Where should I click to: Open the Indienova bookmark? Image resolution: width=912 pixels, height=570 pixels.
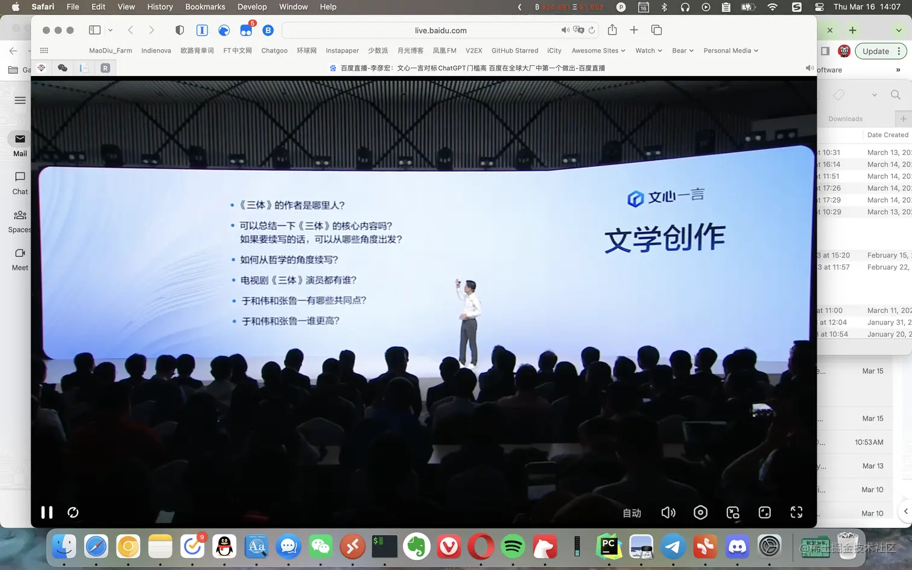[x=156, y=51]
